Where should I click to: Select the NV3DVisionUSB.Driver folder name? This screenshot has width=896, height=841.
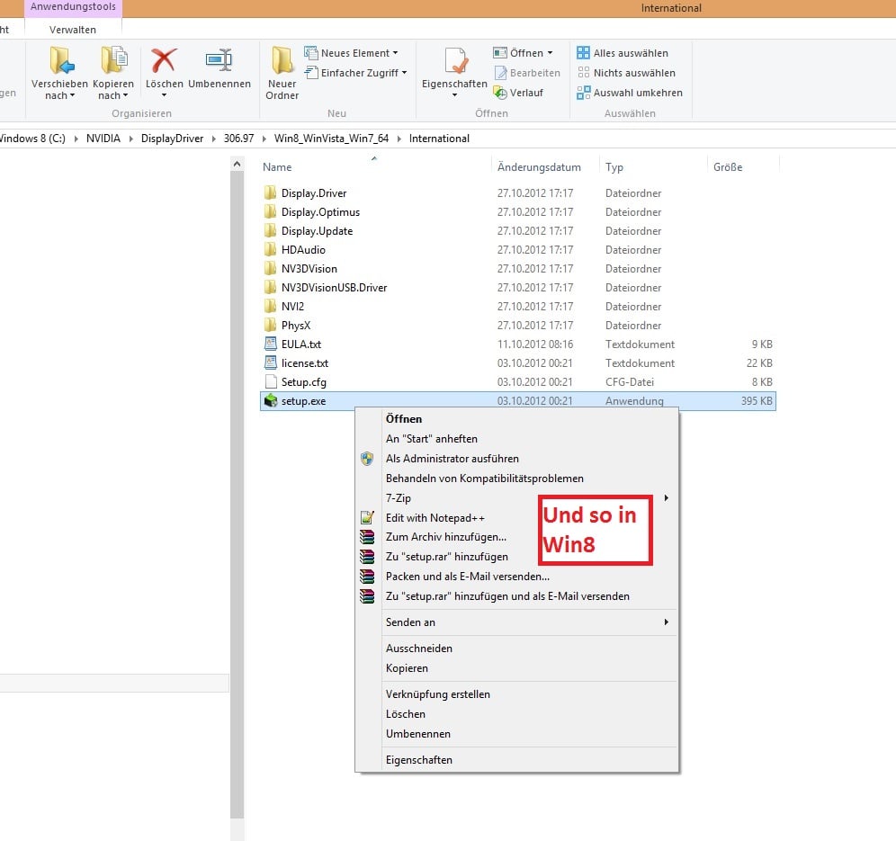[x=335, y=288]
